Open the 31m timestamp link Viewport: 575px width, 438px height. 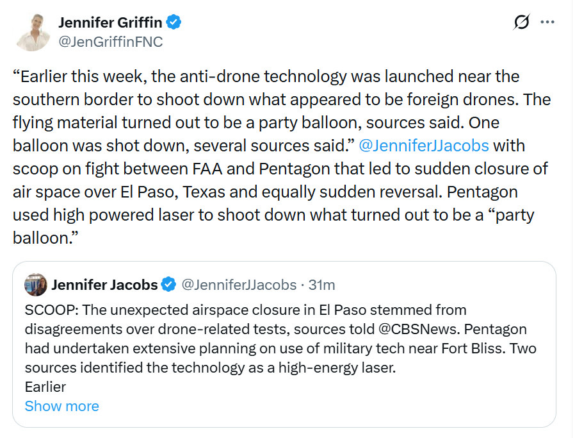click(322, 284)
